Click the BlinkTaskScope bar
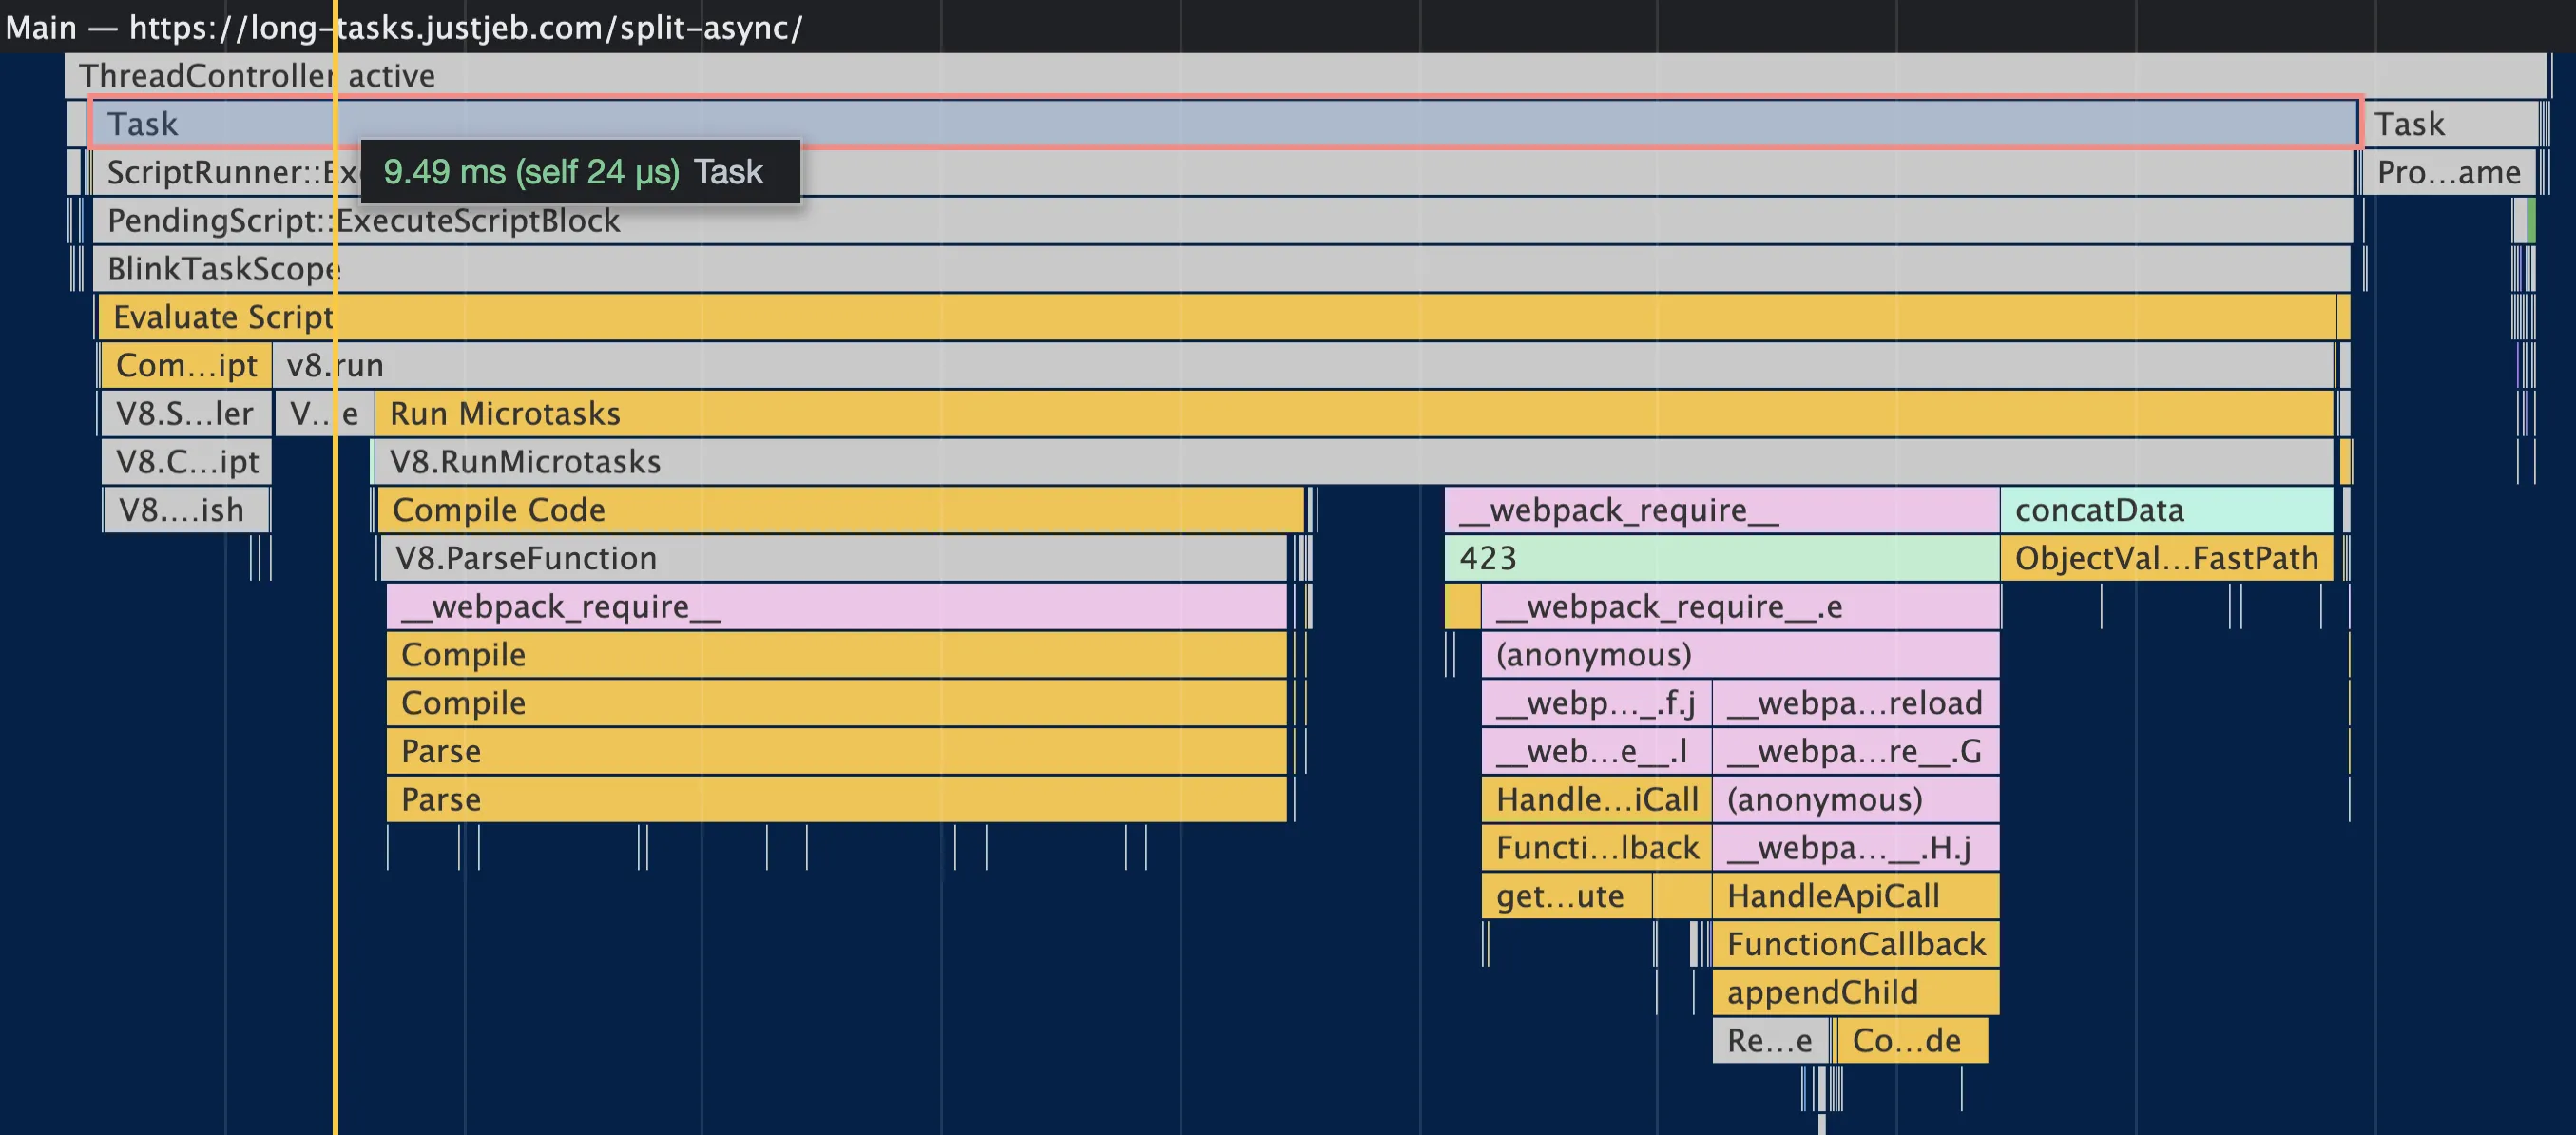The width and height of the screenshot is (2576, 1135). click(x=1222, y=269)
